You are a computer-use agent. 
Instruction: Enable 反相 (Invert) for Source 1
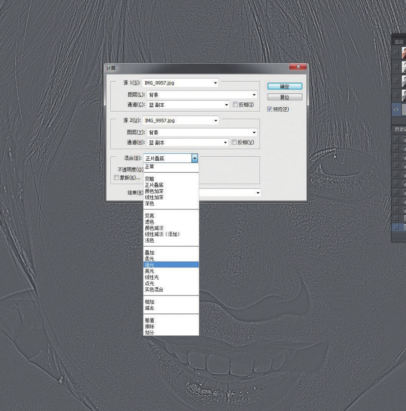235,105
